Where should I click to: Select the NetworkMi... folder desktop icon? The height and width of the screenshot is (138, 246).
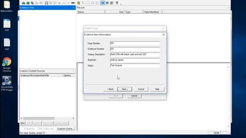click(x=7, y=7)
